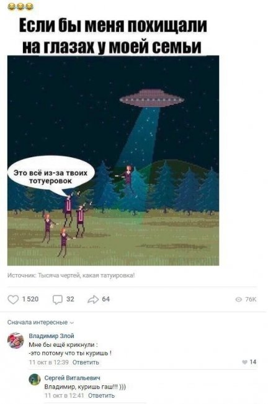
Task: Click the share count 64
Action: click(105, 299)
